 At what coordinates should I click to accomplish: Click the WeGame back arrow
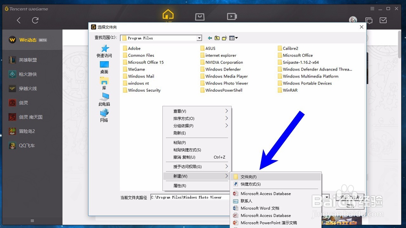pos(19,20)
